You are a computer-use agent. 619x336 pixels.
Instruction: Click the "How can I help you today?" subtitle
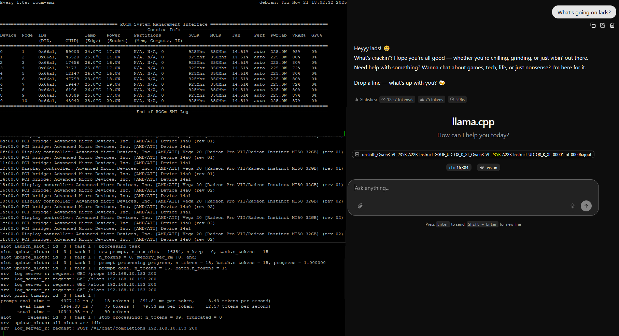[x=473, y=135]
